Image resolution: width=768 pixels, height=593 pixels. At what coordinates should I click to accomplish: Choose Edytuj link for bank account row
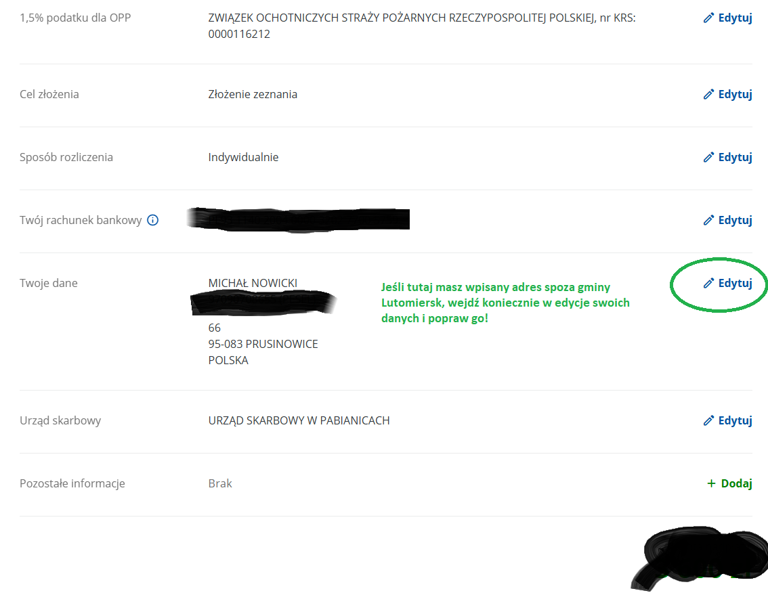click(x=728, y=221)
